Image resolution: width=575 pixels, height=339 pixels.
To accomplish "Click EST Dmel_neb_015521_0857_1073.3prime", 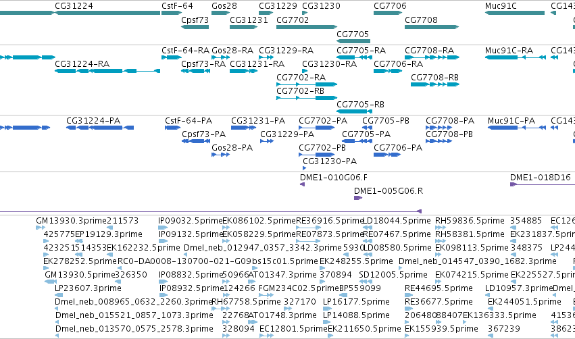I will (57, 322).
